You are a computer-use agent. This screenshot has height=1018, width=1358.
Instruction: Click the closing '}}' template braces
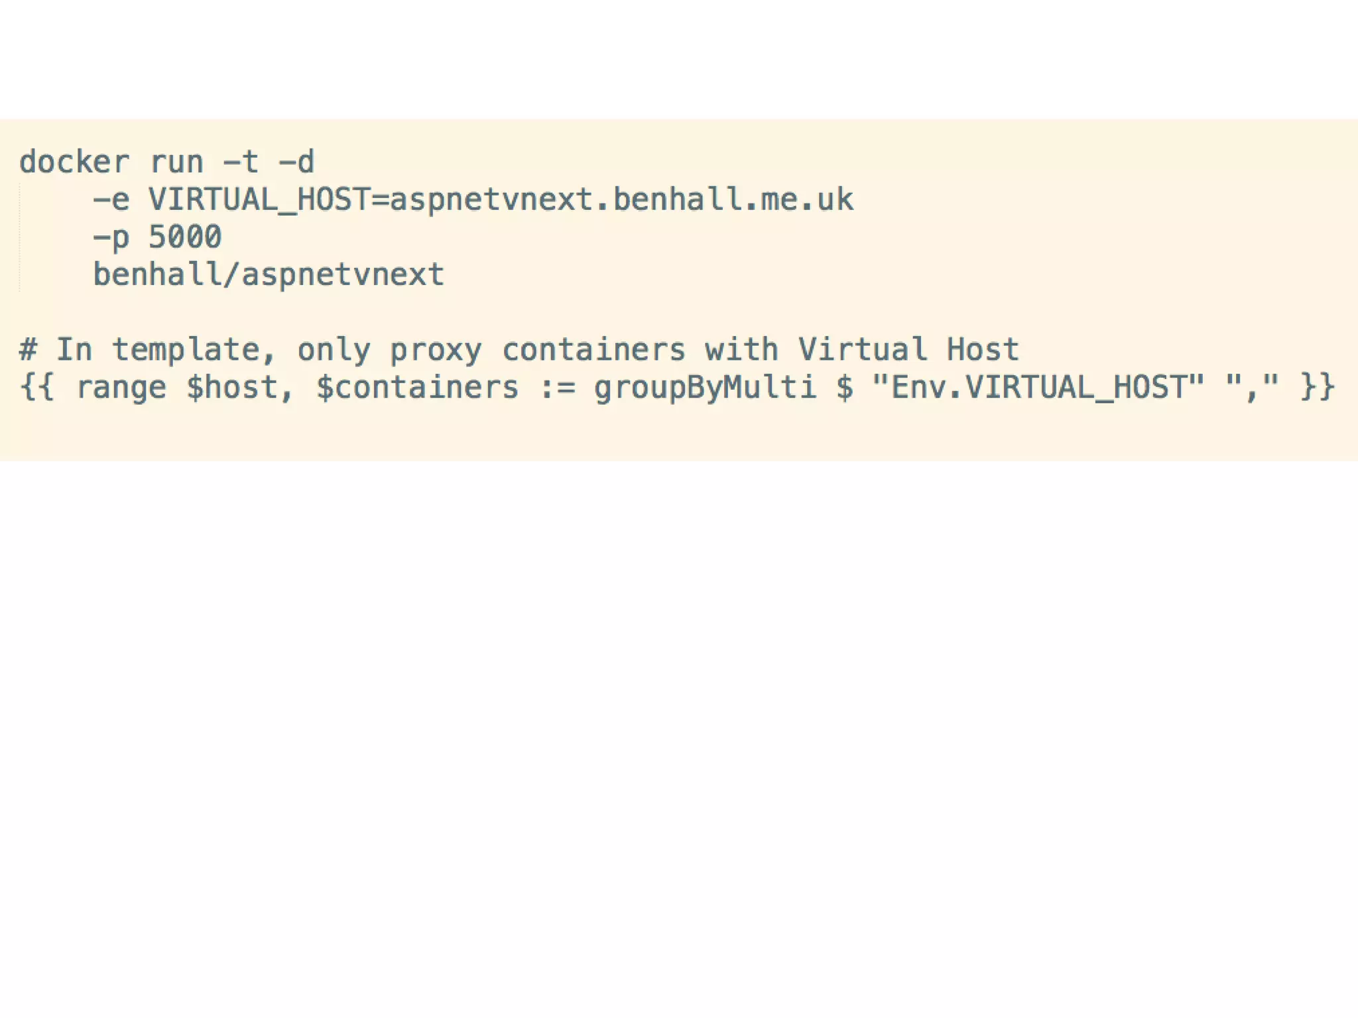click(x=1317, y=387)
